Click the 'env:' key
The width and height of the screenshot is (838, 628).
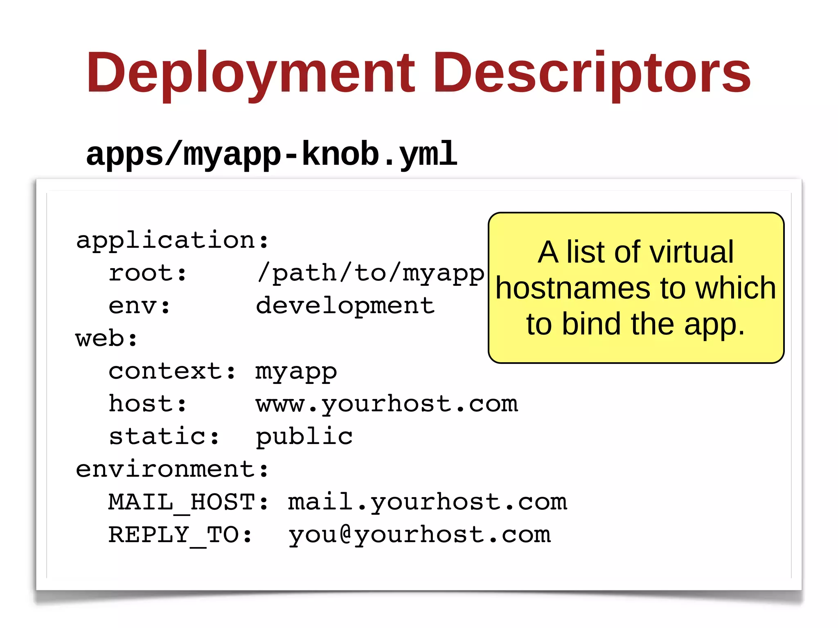click(x=140, y=306)
